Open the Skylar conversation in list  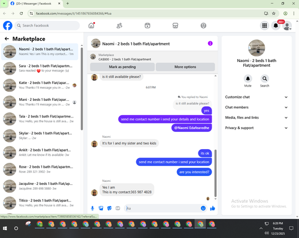[39, 135]
